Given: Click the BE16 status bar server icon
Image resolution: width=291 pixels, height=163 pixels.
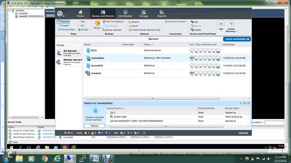Looking at the screenshot, I should click(65, 133).
